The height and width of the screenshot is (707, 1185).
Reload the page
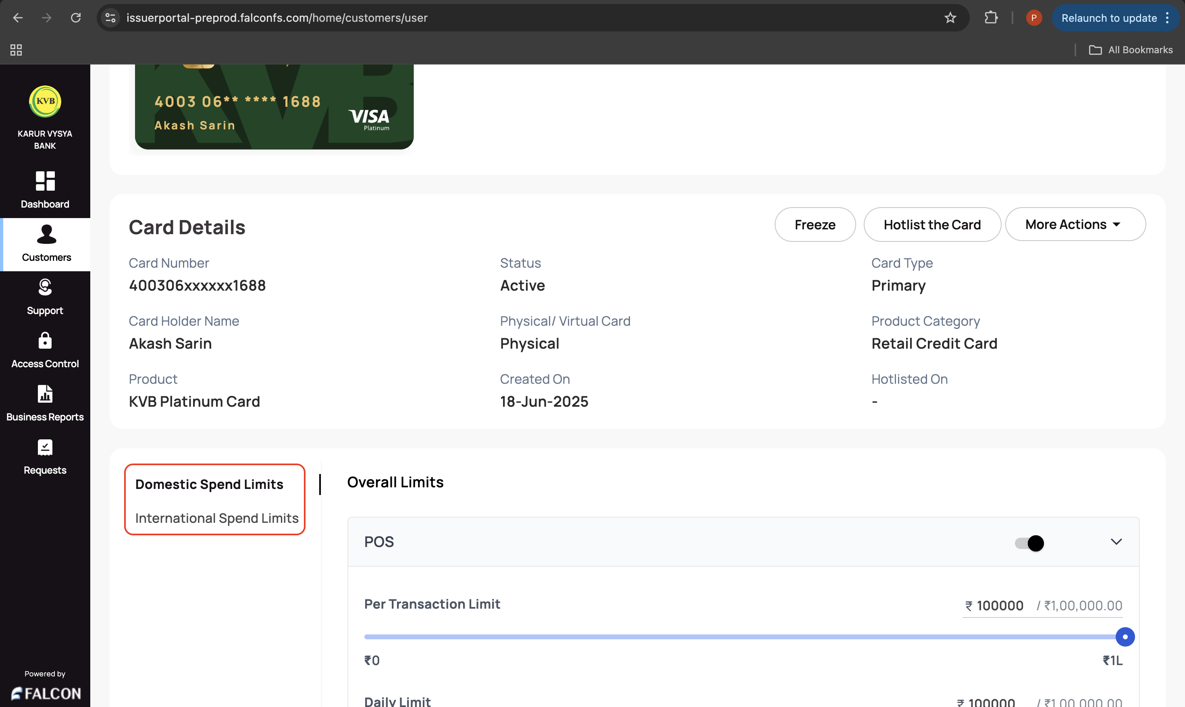click(x=76, y=18)
